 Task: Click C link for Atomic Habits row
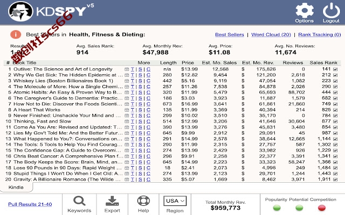[x=148, y=92]
